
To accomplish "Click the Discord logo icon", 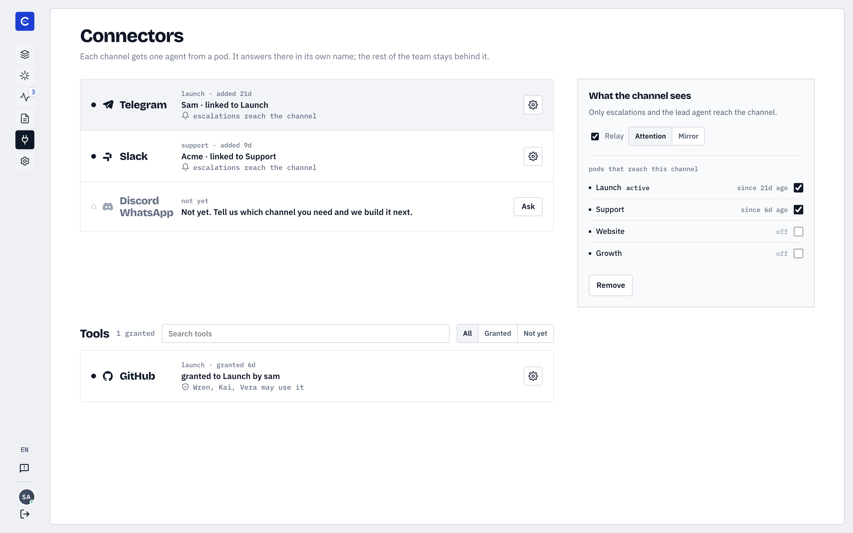I will pos(108,207).
